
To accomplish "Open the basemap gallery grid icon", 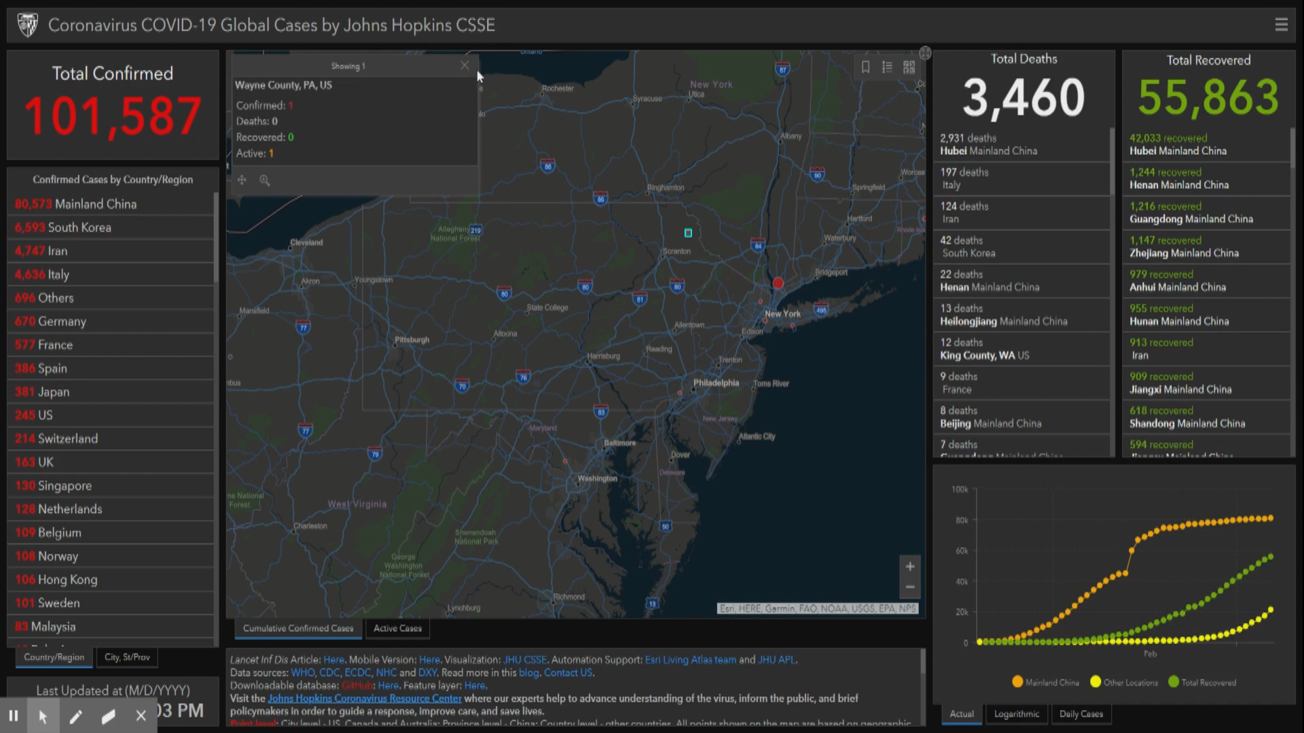I will (909, 67).
